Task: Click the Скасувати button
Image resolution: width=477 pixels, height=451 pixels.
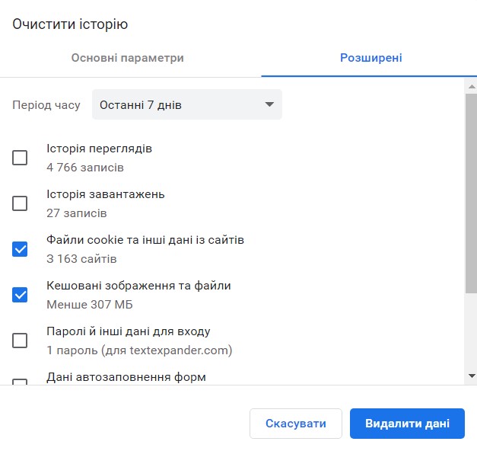Action: tap(296, 424)
